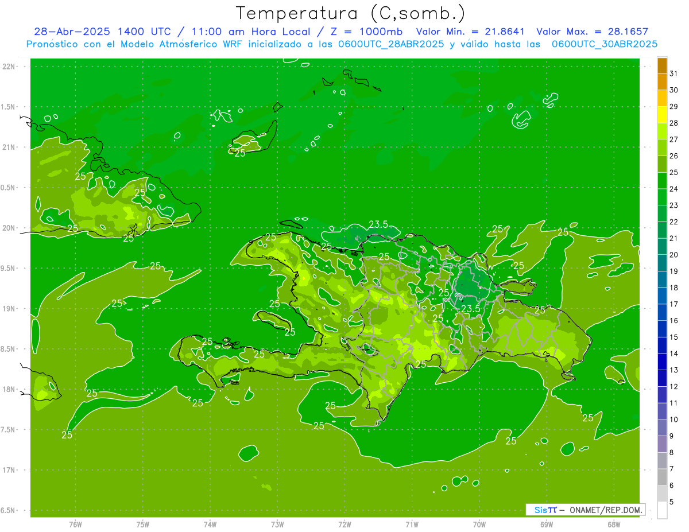Click the '7.5N' latitude axis label

9,430
